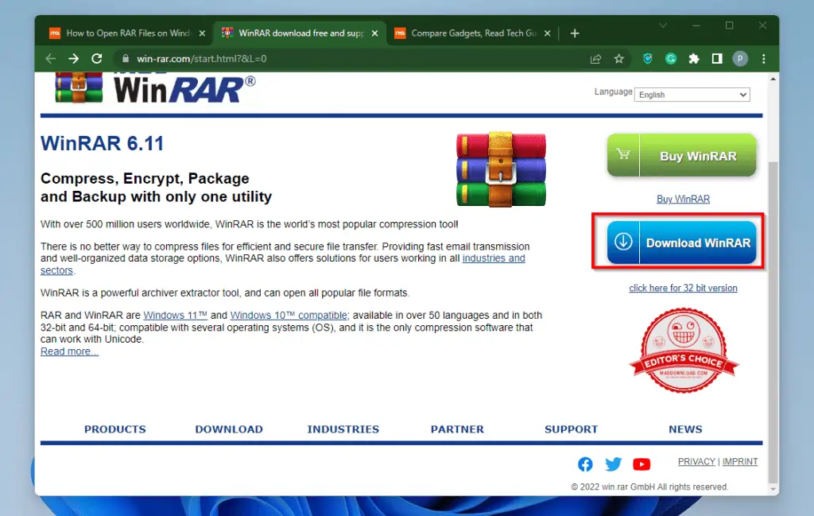Screen dimensions: 814x516
Task: Open the NEWS menu
Action: [x=685, y=429]
